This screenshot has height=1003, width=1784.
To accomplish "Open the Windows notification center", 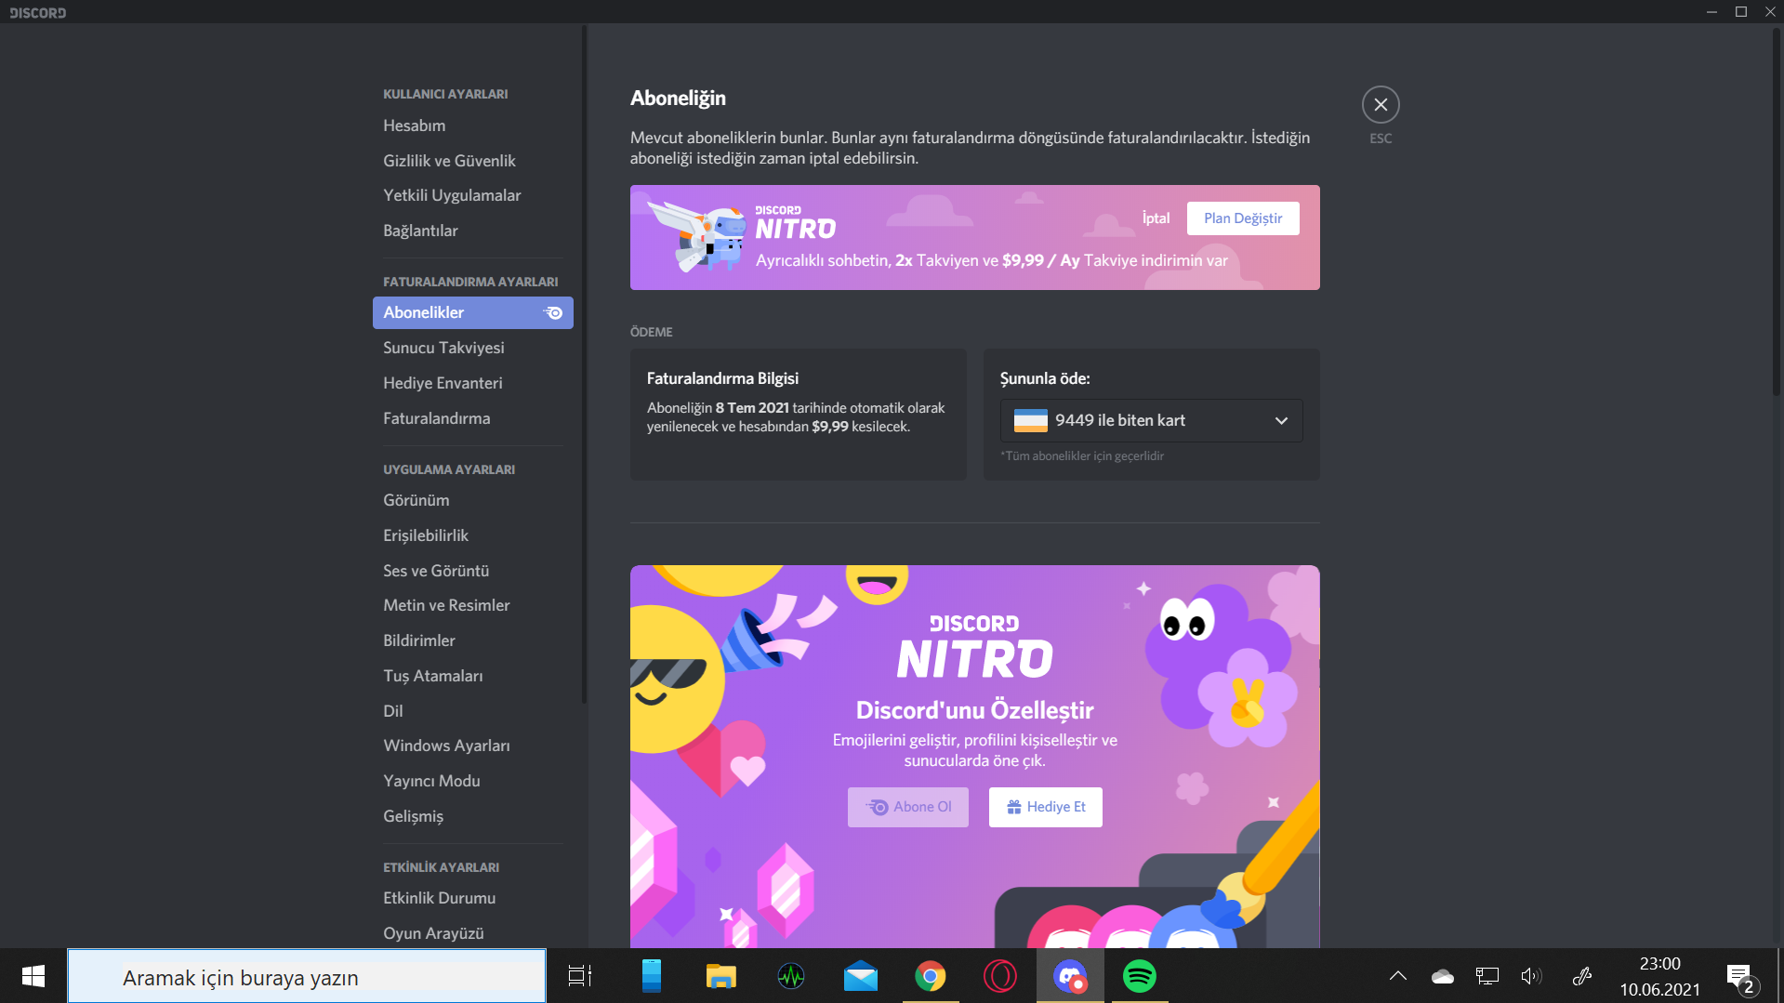I will point(1742,978).
